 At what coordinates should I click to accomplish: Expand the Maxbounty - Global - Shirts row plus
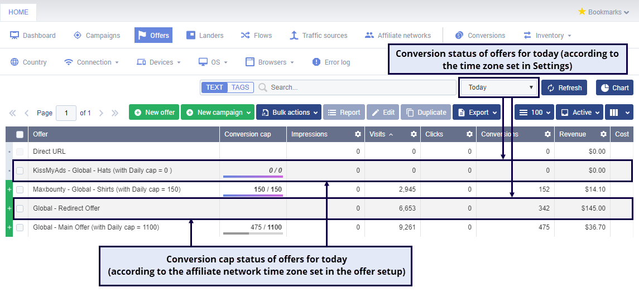pos(9,189)
